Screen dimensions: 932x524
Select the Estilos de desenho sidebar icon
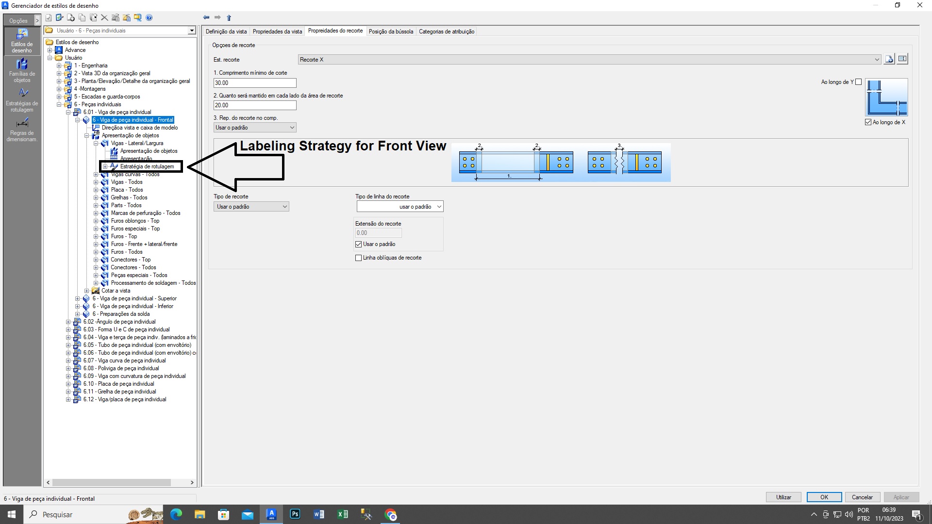point(22,41)
